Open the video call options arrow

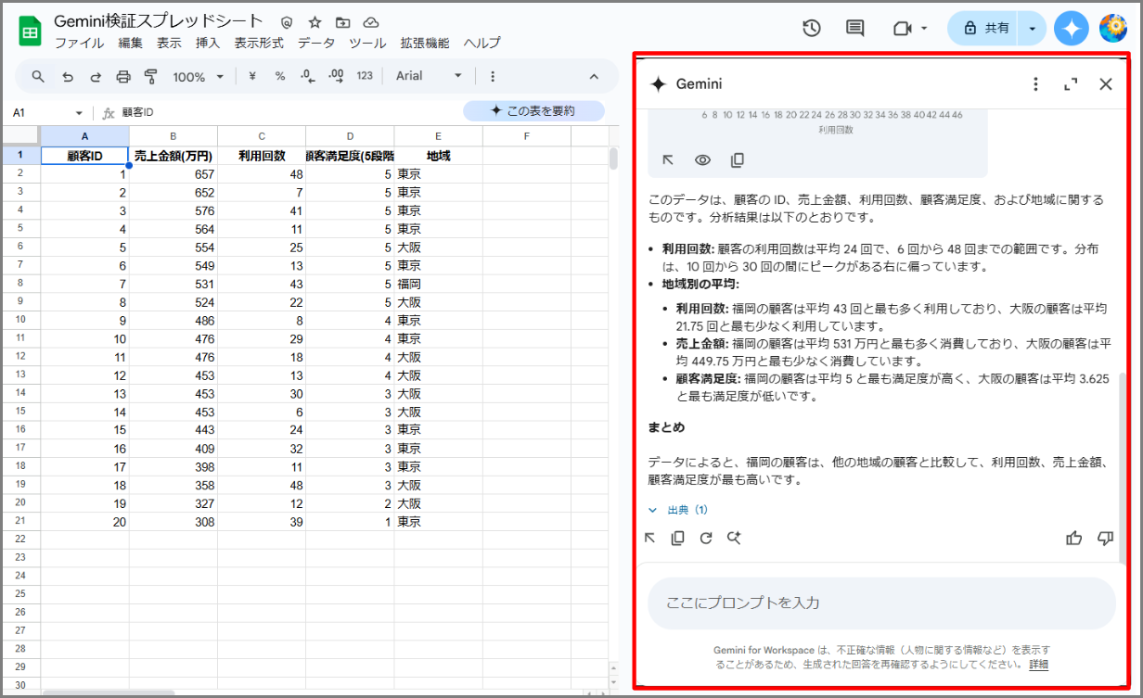(924, 29)
